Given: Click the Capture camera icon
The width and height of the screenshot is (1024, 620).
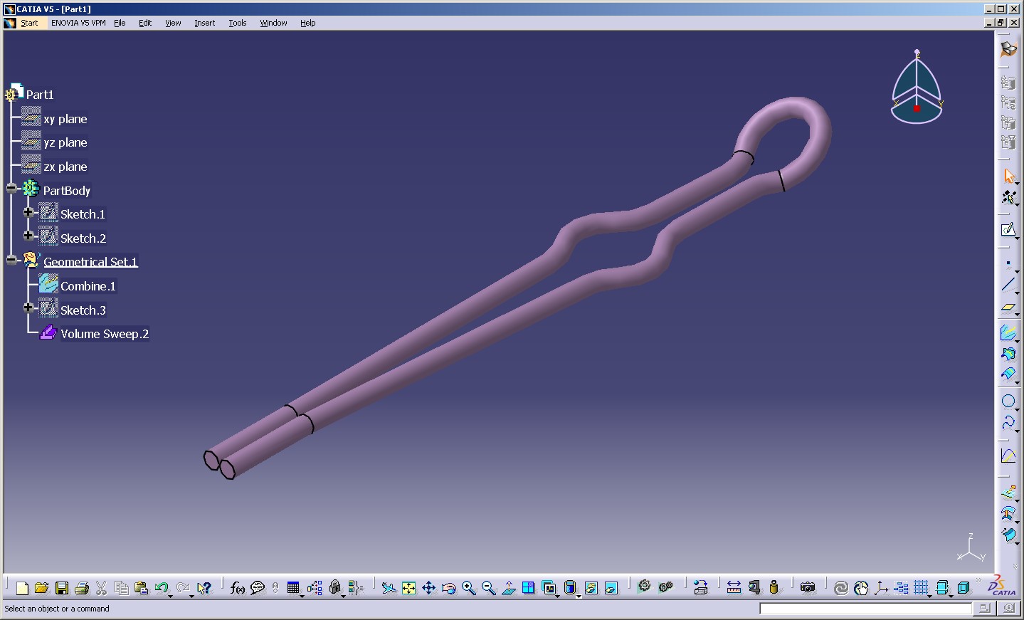Looking at the screenshot, I should pos(807,588).
